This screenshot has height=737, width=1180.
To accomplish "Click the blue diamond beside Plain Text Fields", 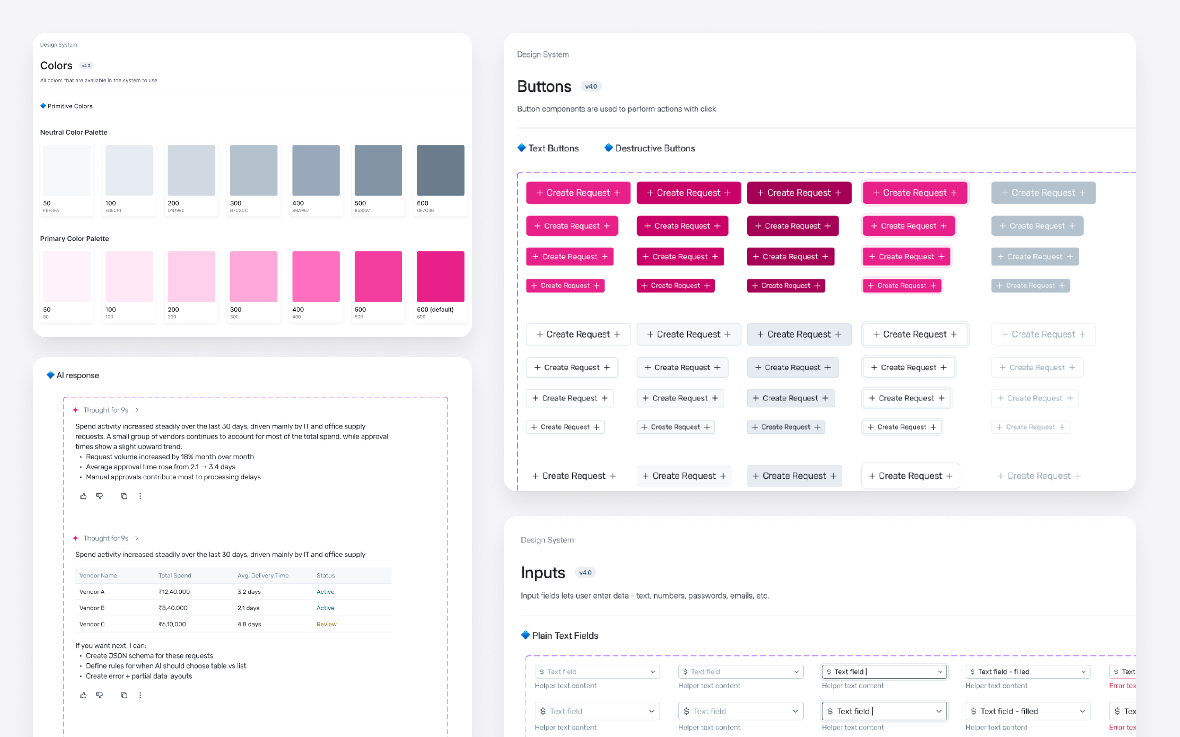I will tap(526, 635).
